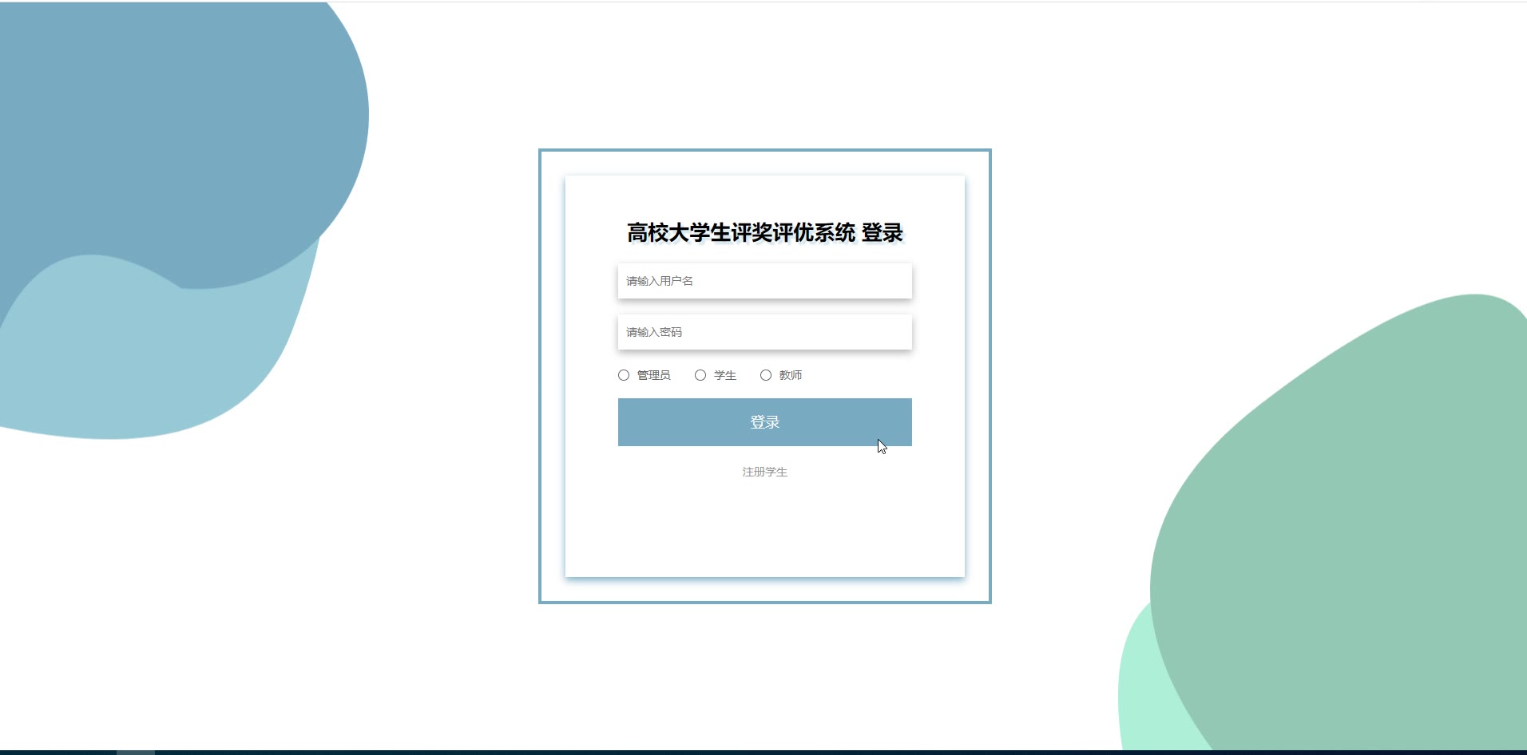Choose the 学生 radio option

(x=700, y=375)
